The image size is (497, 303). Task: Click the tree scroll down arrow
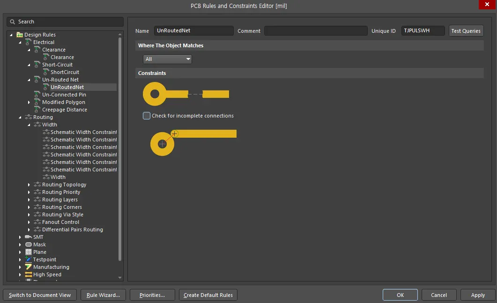click(120, 278)
